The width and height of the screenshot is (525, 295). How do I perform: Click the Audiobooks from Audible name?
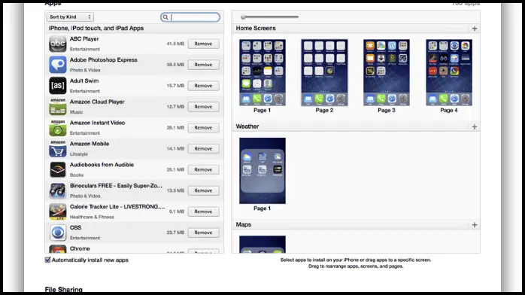click(x=102, y=165)
